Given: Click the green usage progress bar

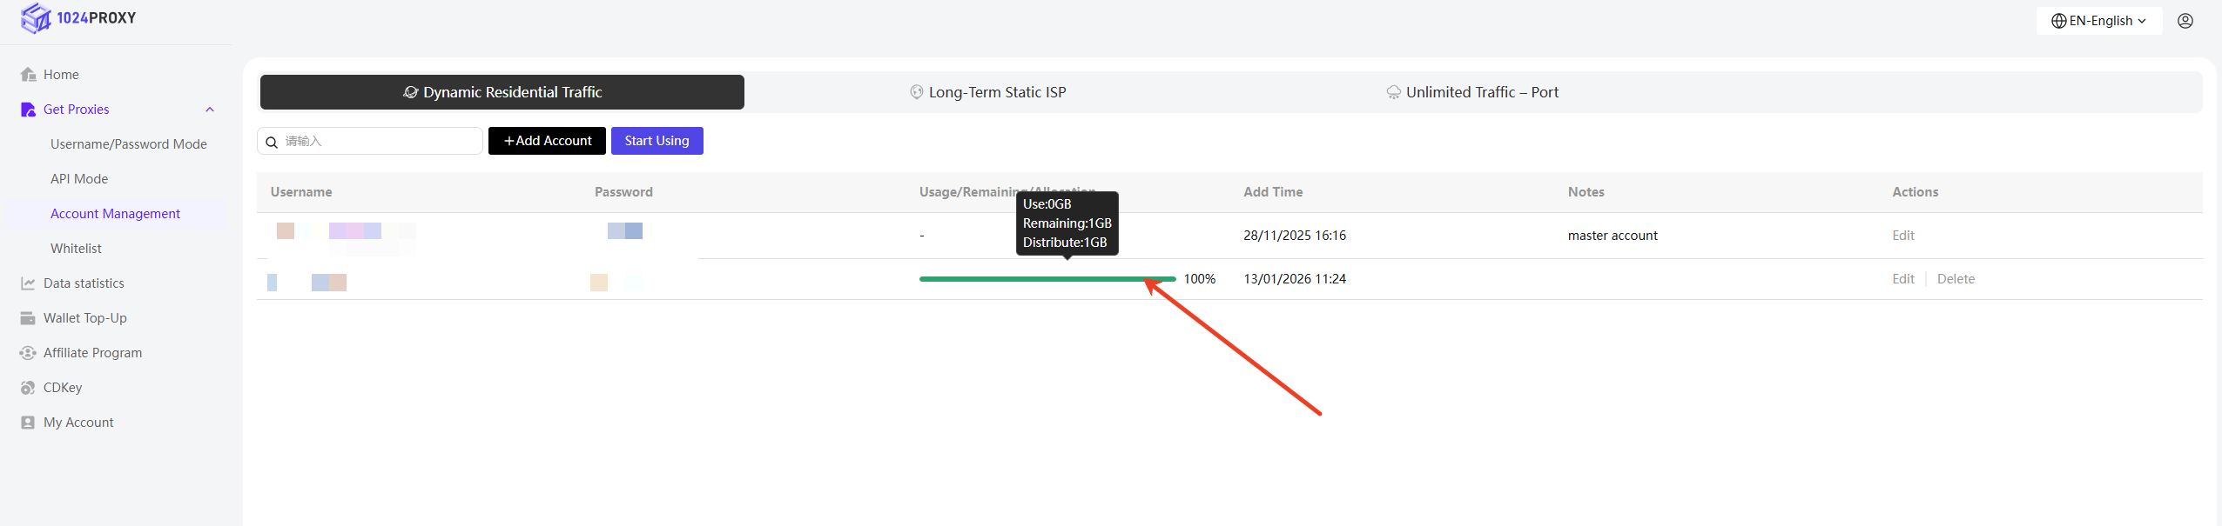Looking at the screenshot, I should click(x=1047, y=279).
